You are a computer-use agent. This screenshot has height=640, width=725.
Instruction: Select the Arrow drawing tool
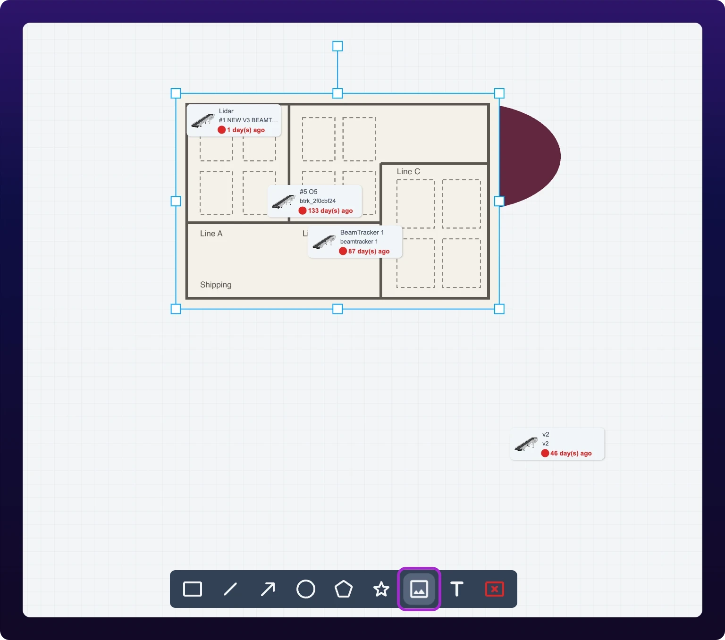point(268,589)
